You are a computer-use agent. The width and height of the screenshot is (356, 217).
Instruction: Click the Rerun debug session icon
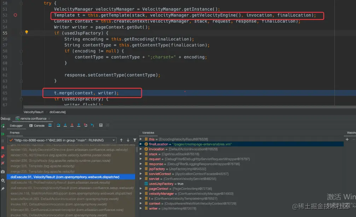point(3,126)
